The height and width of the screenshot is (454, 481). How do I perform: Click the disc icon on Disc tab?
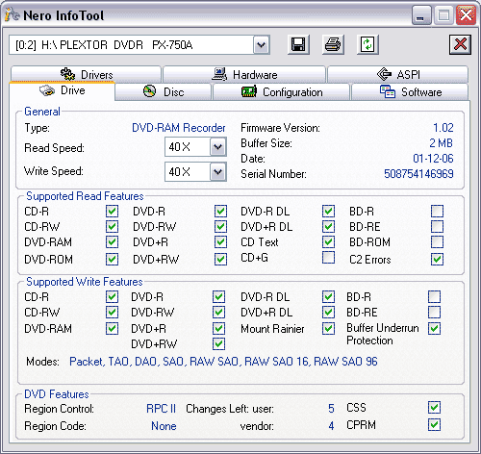(149, 91)
